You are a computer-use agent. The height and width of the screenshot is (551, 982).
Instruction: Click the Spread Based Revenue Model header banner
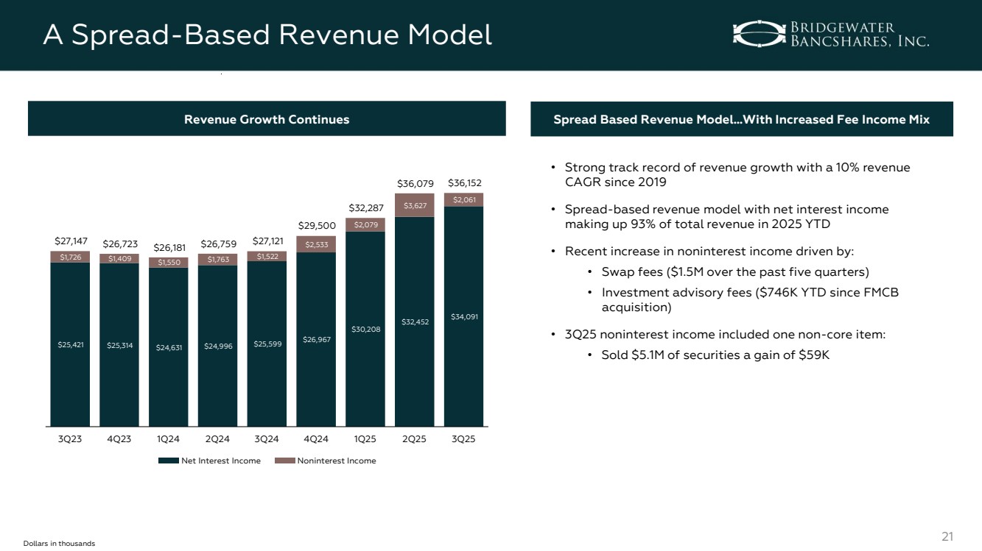point(741,119)
